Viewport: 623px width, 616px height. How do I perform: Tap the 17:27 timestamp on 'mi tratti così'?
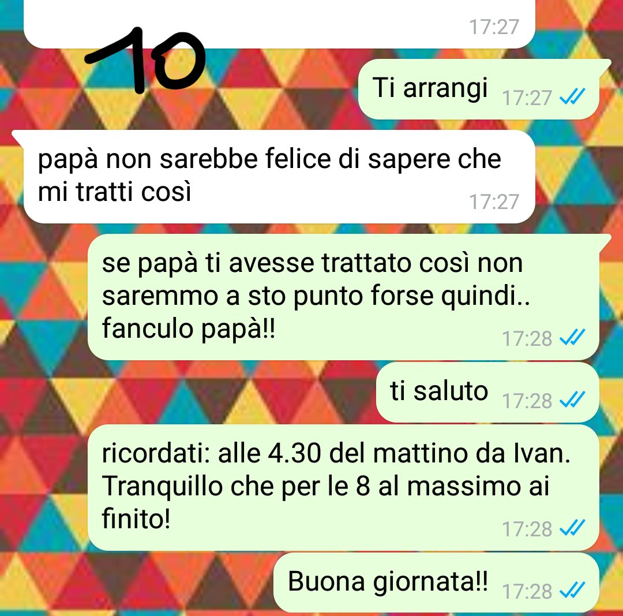tap(494, 201)
